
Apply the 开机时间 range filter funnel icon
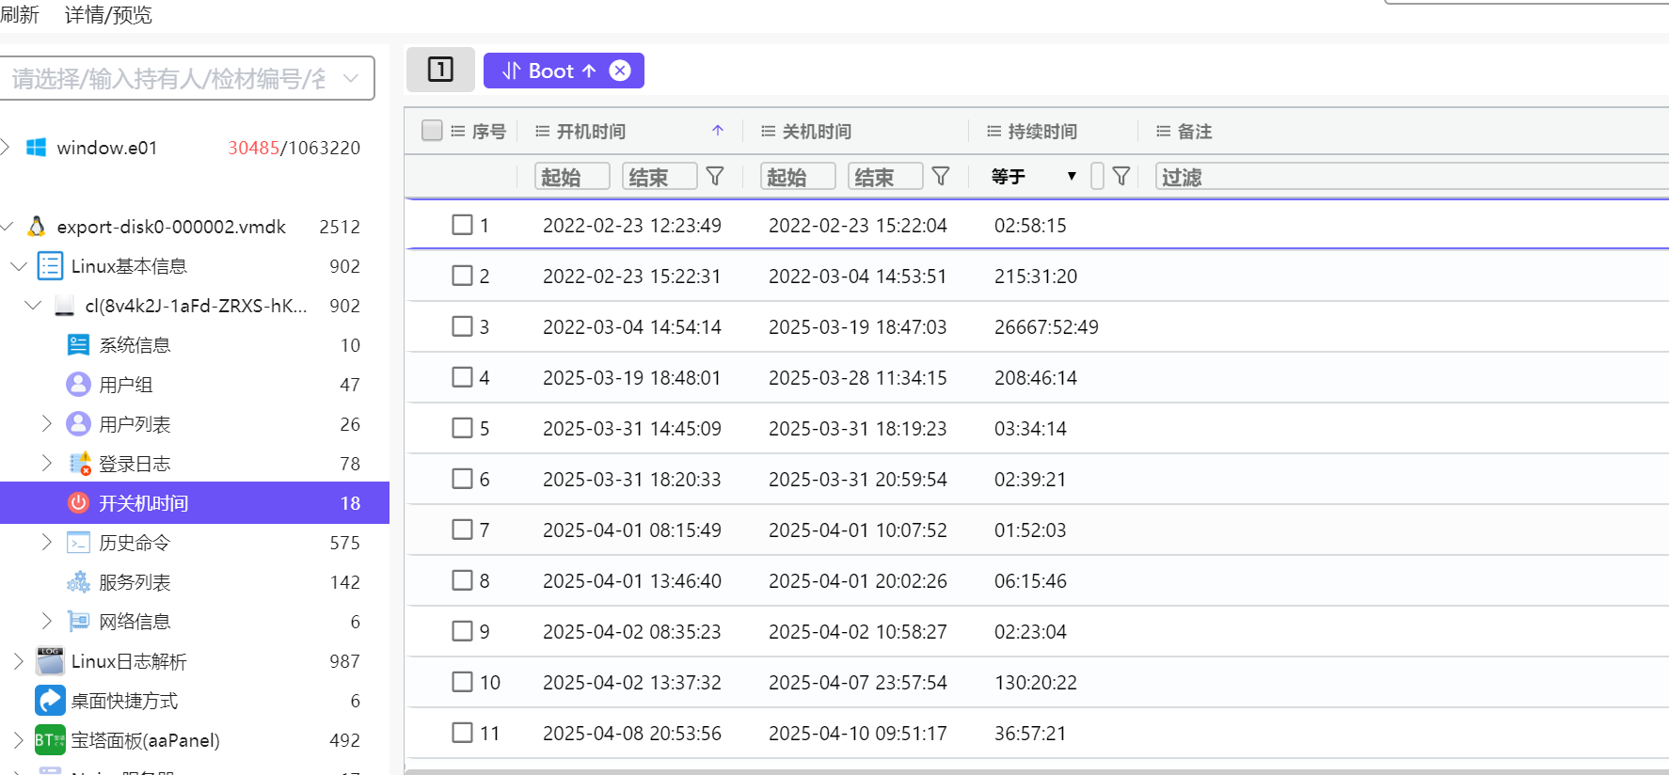pyautogui.click(x=715, y=177)
